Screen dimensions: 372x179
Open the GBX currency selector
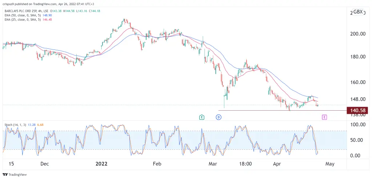tap(358, 12)
